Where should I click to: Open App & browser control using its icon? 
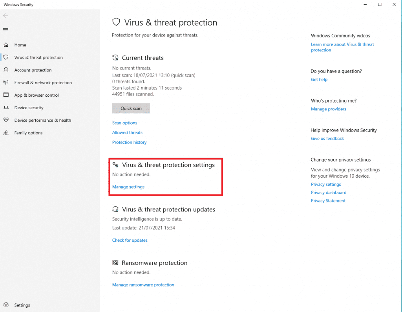pos(5,95)
